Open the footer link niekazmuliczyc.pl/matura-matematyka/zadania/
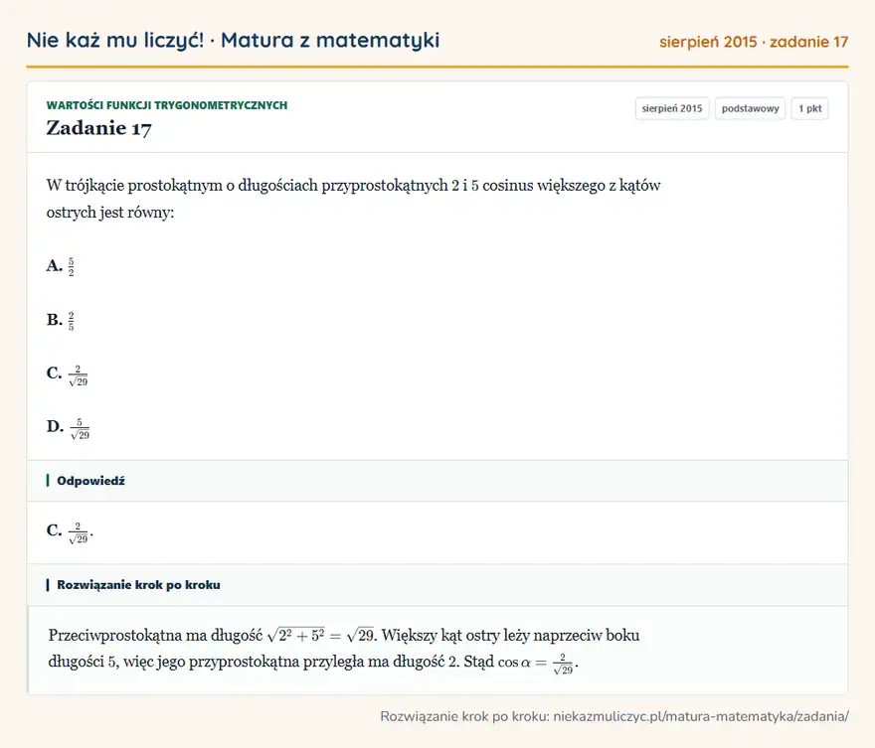 click(701, 716)
